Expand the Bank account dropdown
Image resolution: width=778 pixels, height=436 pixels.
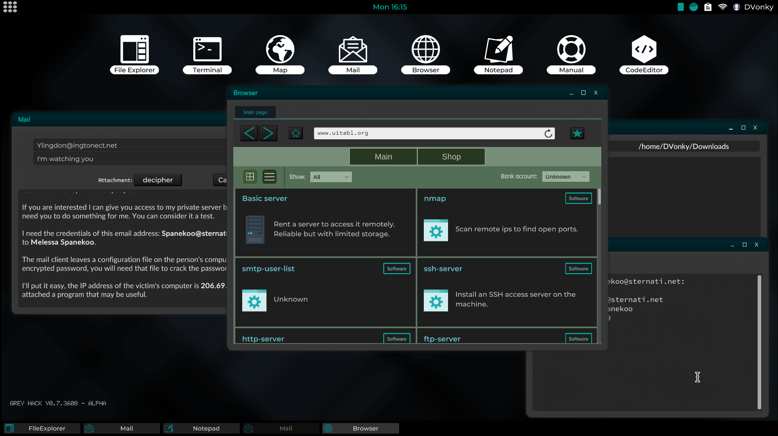click(x=565, y=177)
